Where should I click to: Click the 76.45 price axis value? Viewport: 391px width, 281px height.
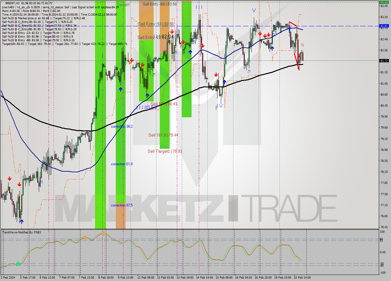[384, 227]
